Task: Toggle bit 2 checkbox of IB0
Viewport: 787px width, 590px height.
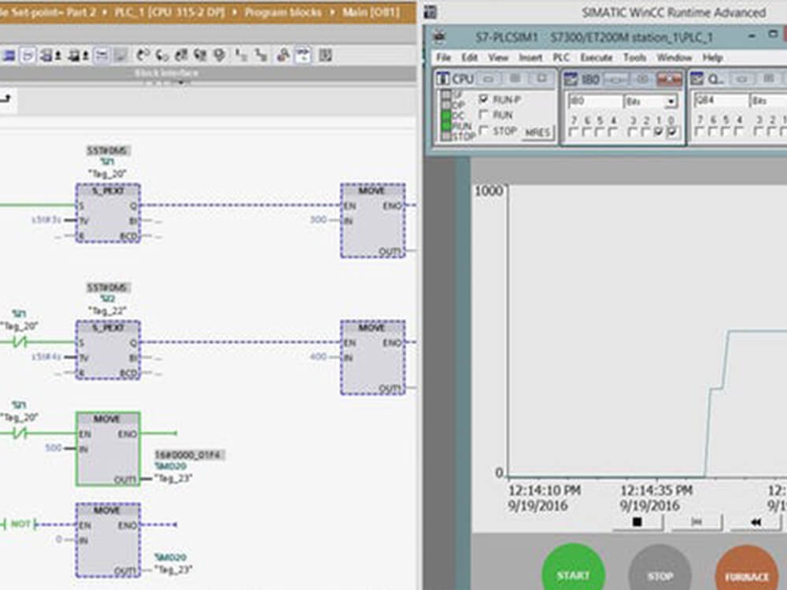Action: (x=646, y=132)
